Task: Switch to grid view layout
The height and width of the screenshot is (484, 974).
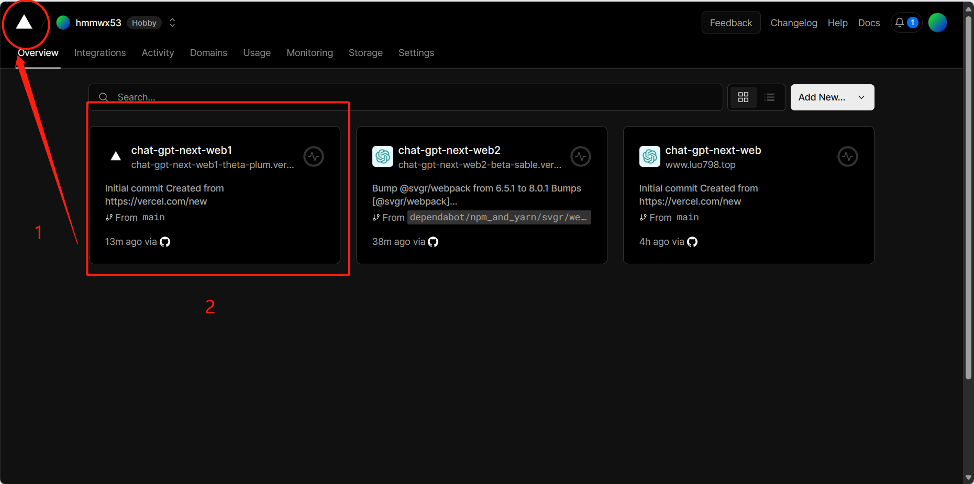Action: point(743,97)
